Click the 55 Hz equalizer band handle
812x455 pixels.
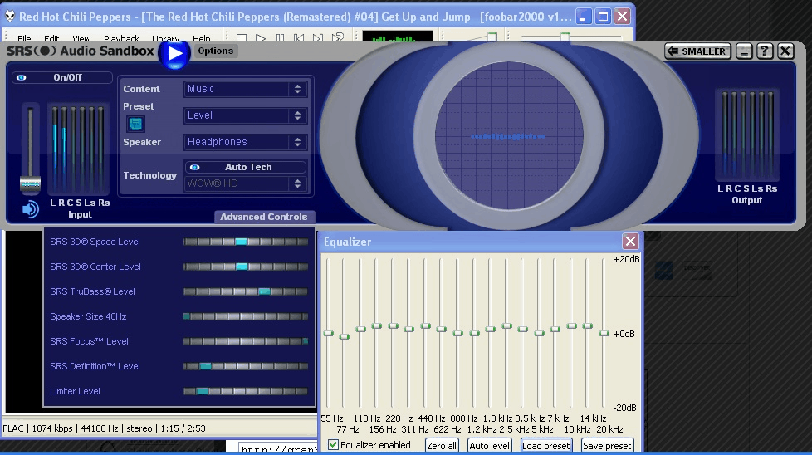tap(328, 333)
